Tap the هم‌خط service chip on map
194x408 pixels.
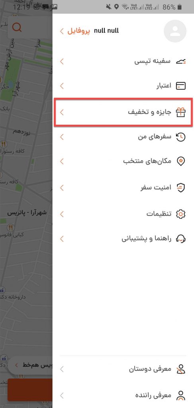[x=30, y=365]
